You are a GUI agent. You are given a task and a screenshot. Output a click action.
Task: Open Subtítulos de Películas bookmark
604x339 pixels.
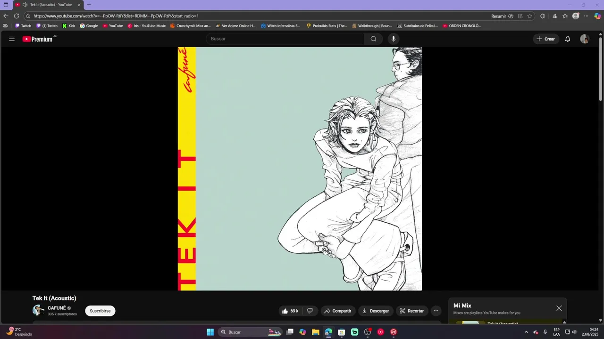coord(418,26)
